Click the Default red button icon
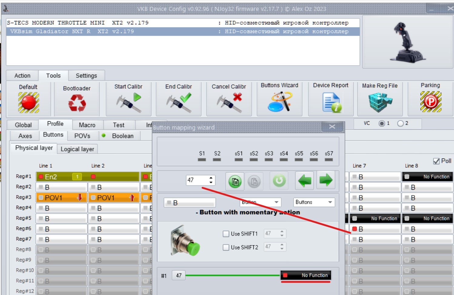The height and width of the screenshot is (295, 454). click(28, 103)
